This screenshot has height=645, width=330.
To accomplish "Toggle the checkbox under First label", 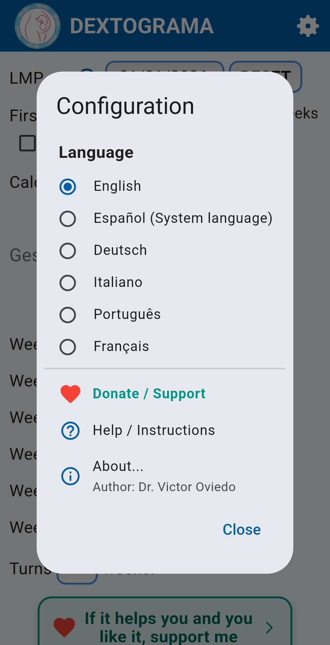I will 28,143.
